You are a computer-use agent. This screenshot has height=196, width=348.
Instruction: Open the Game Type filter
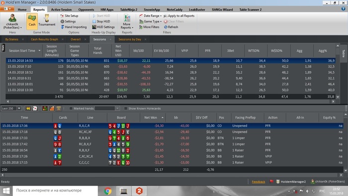tap(150, 21)
